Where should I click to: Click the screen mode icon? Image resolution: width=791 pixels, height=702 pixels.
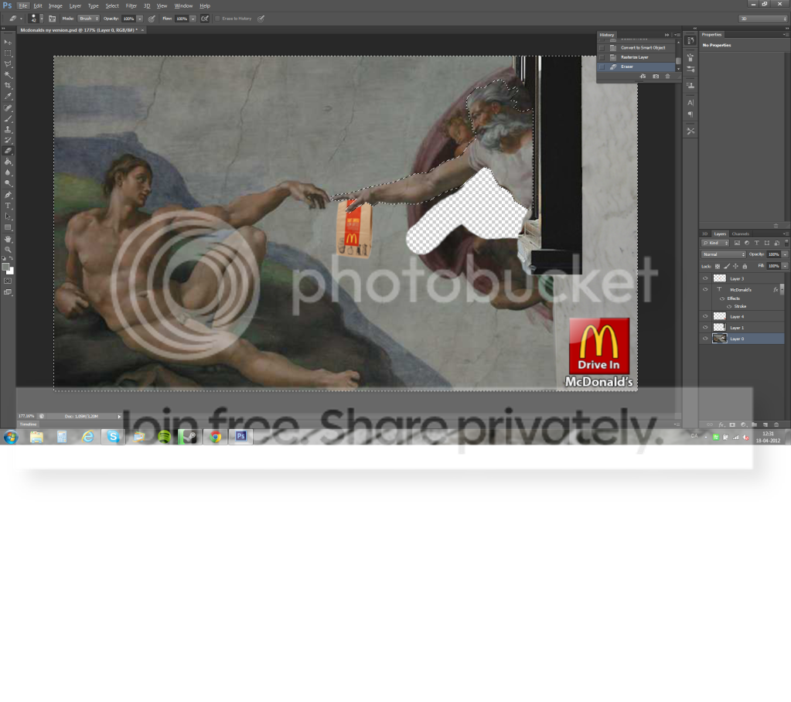pos(8,292)
